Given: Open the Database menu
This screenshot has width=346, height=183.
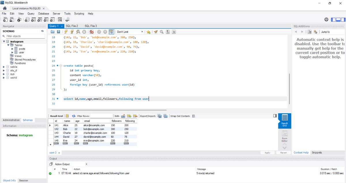Looking at the screenshot, I should [44, 14].
